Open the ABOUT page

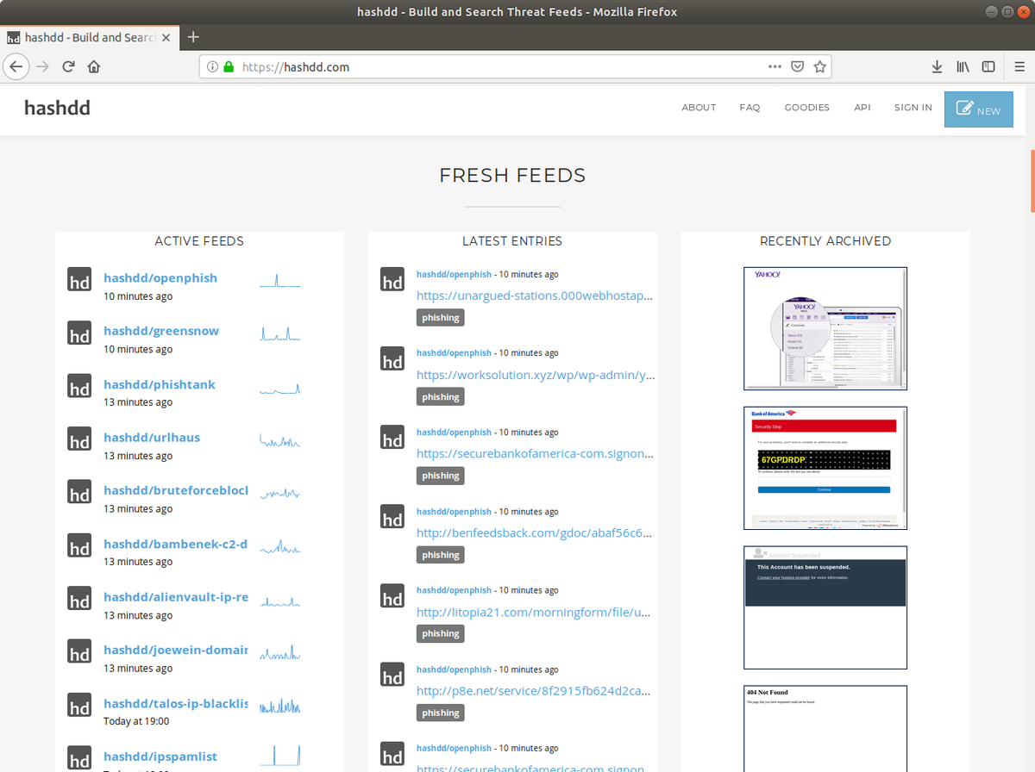point(699,108)
